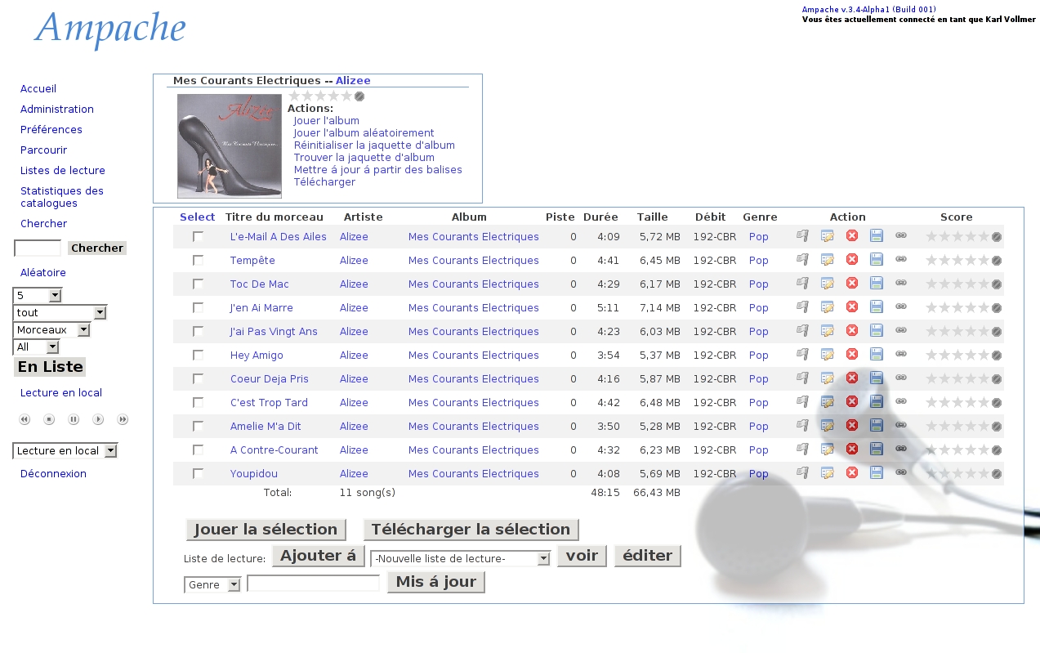Image resolution: width=1040 pixels, height=653 pixels.
Task: Download J'en Ai Marre via floppy icon
Action: pyautogui.click(x=877, y=307)
